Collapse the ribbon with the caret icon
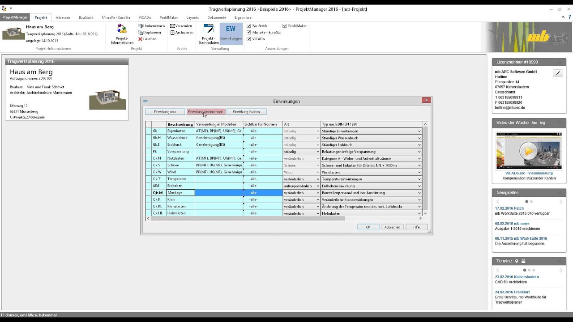 (564, 17)
